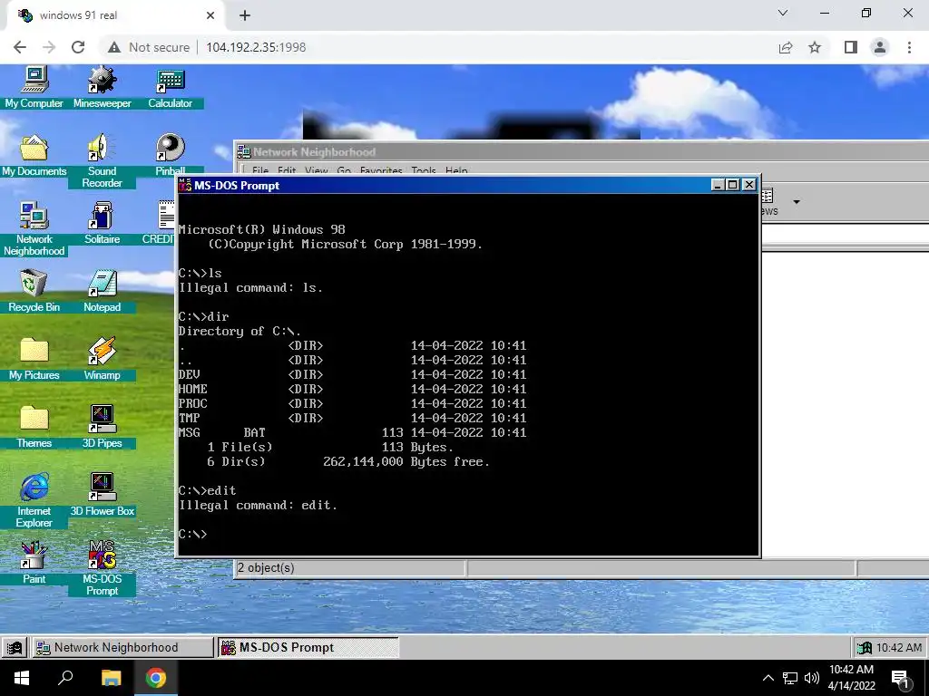Open Tools menu in Network Neighborhood

(423, 170)
